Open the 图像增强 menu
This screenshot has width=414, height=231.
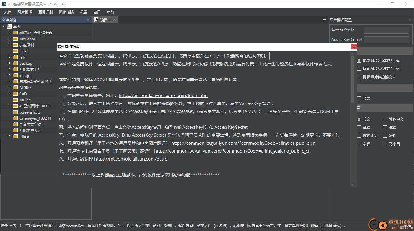click(x=66, y=12)
